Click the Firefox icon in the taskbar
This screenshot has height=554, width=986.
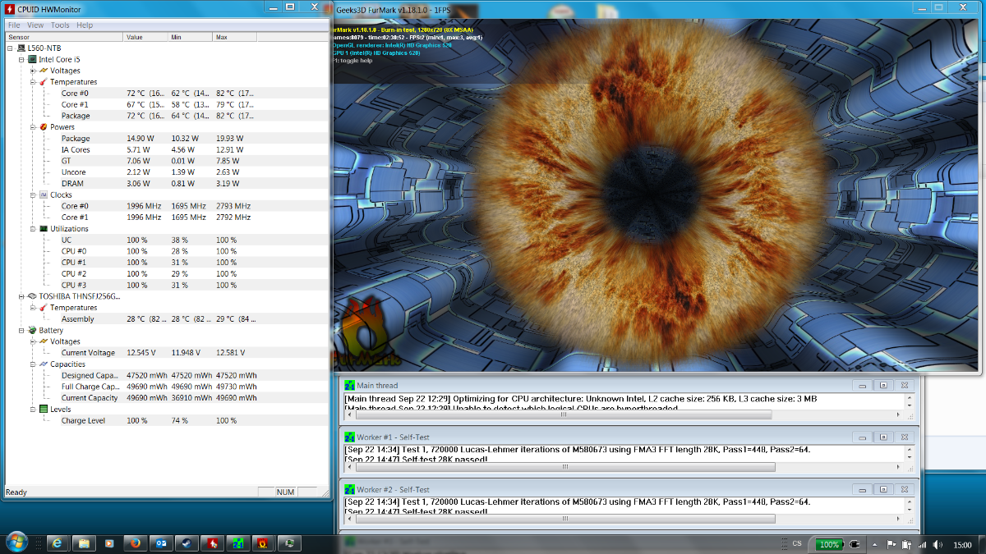[135, 543]
